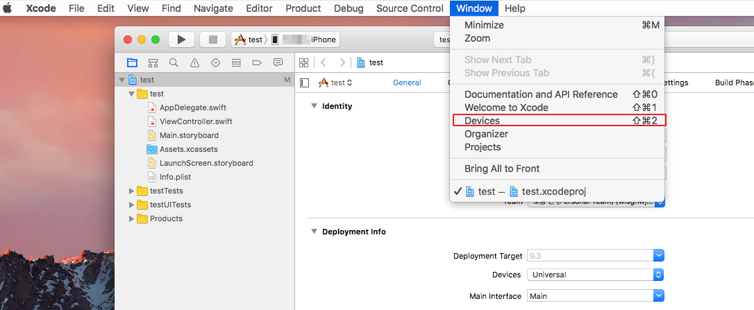The height and width of the screenshot is (310, 754).
Task: Open the Symbol navigator icon
Action: coord(153,63)
